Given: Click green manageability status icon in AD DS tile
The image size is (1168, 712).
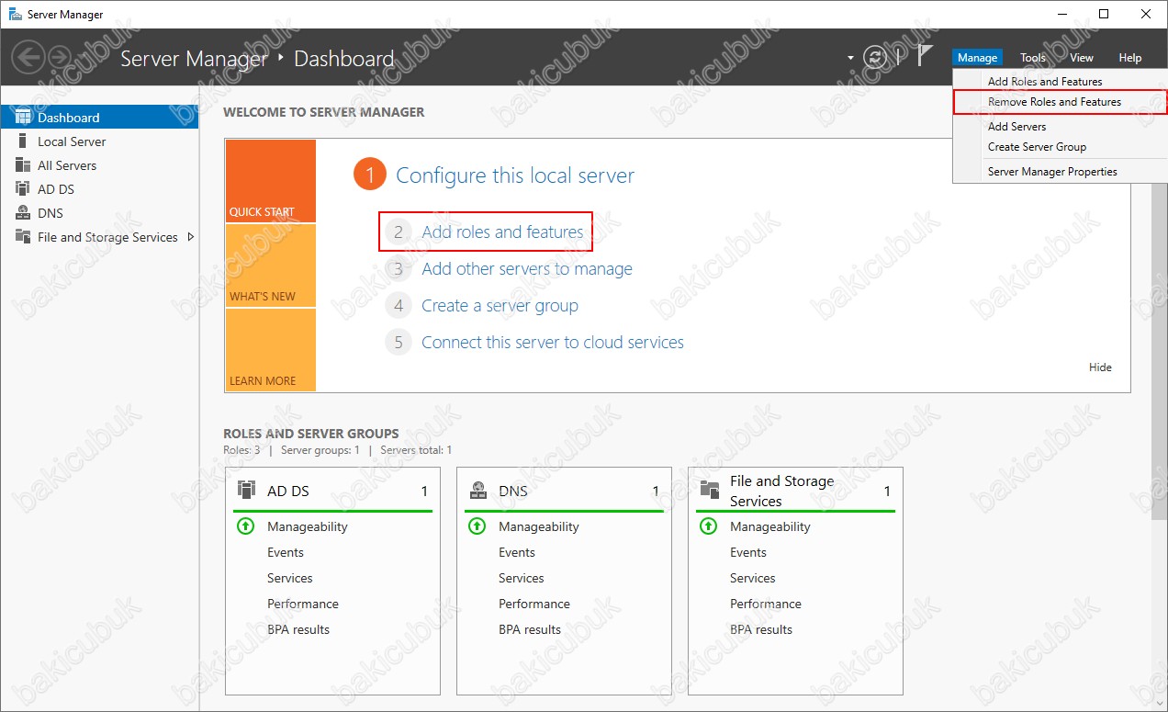Looking at the screenshot, I should (x=245, y=526).
